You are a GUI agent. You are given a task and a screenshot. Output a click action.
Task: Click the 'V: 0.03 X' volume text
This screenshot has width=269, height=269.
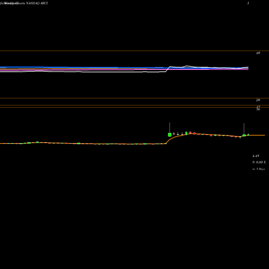[259, 162]
